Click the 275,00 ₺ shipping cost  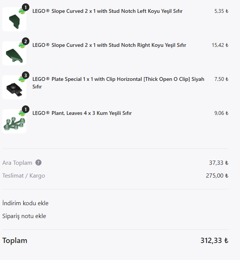click(217, 176)
